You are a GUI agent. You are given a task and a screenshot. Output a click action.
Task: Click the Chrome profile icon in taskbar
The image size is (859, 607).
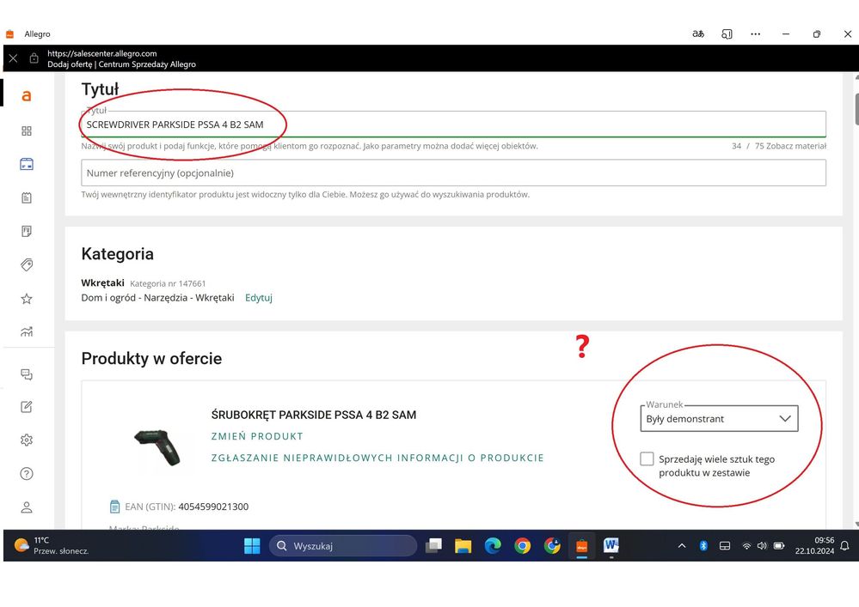(552, 546)
